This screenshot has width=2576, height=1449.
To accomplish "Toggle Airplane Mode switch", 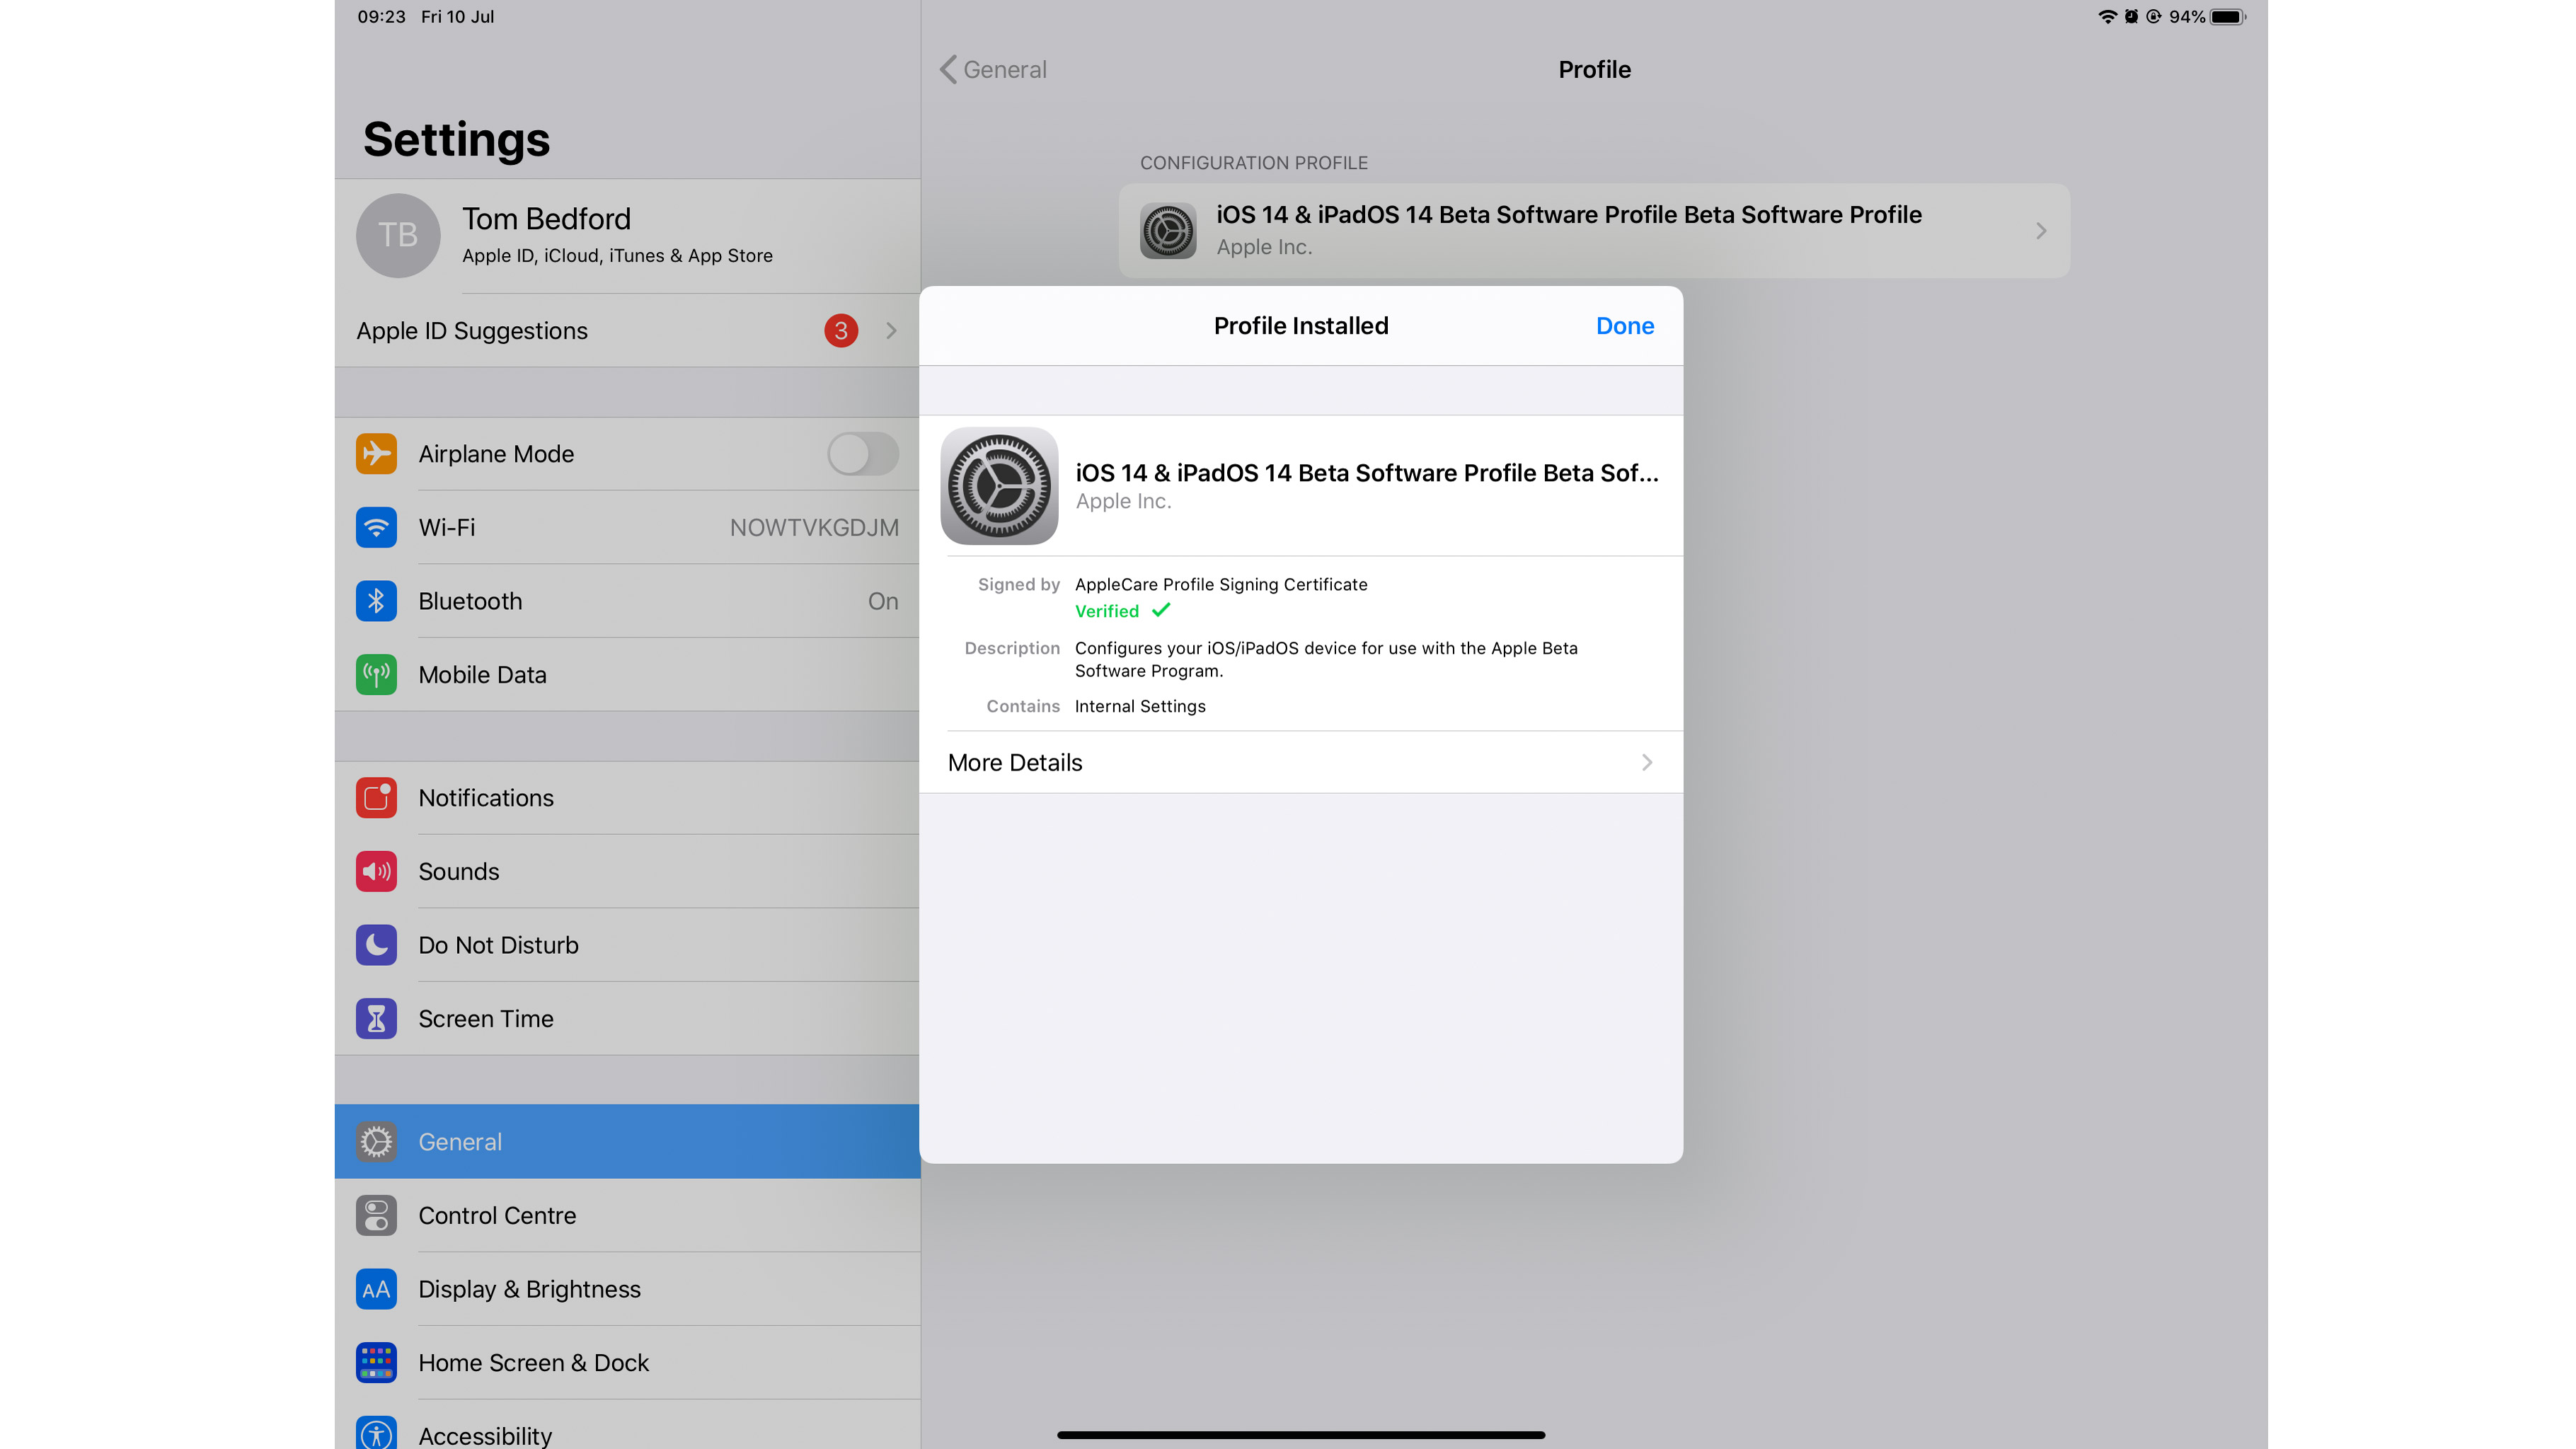I will click(x=863, y=454).
